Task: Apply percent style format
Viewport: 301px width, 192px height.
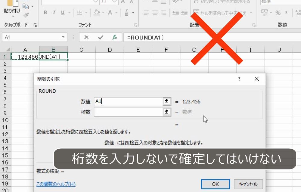Action: click(278, 13)
